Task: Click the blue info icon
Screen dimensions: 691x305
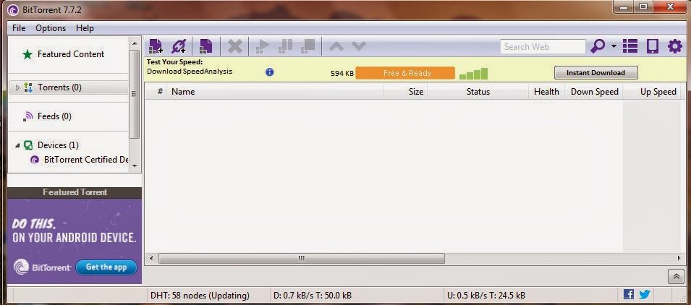Action: pos(270,72)
